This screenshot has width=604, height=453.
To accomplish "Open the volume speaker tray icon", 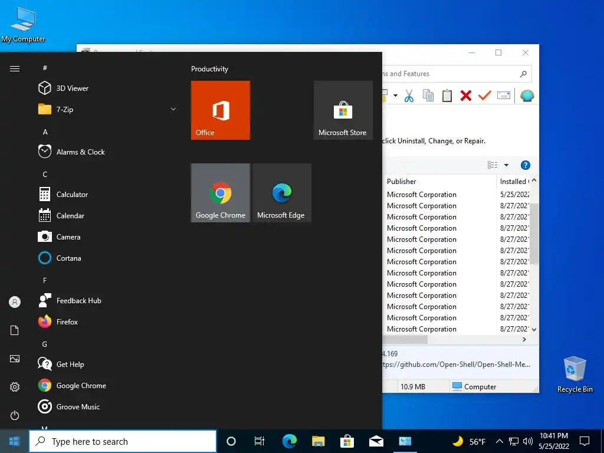I will pos(528,441).
